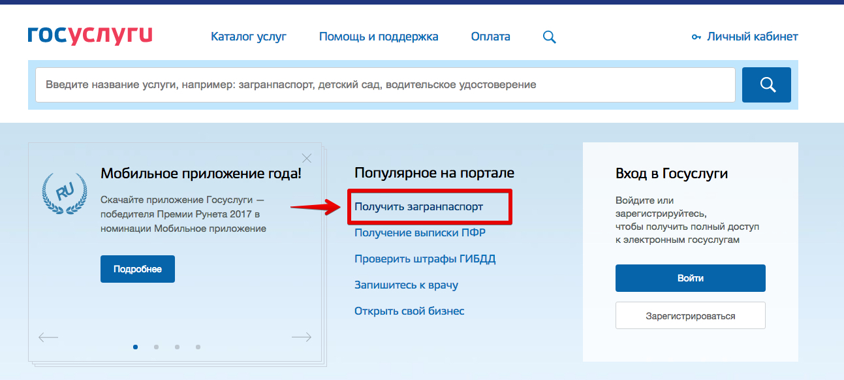
Task: Click the Зарегистрироваться button
Action: coord(691,315)
